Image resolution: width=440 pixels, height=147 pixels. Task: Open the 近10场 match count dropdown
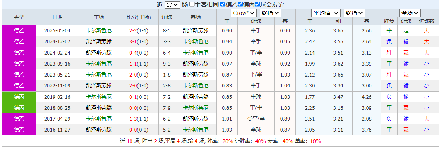click(x=172, y=5)
